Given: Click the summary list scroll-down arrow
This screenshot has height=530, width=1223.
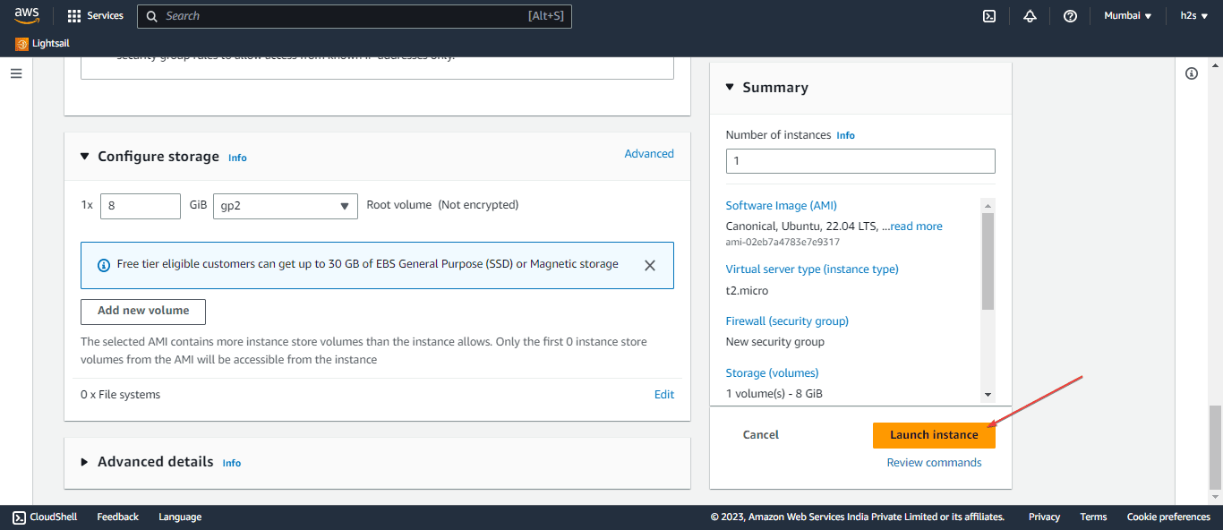Looking at the screenshot, I should [988, 394].
